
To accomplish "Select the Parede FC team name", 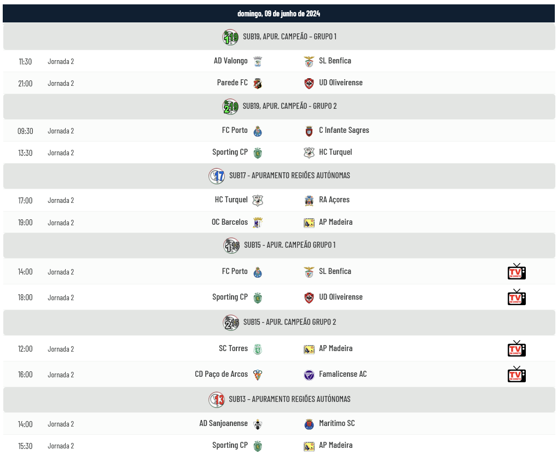I will coord(233,83).
